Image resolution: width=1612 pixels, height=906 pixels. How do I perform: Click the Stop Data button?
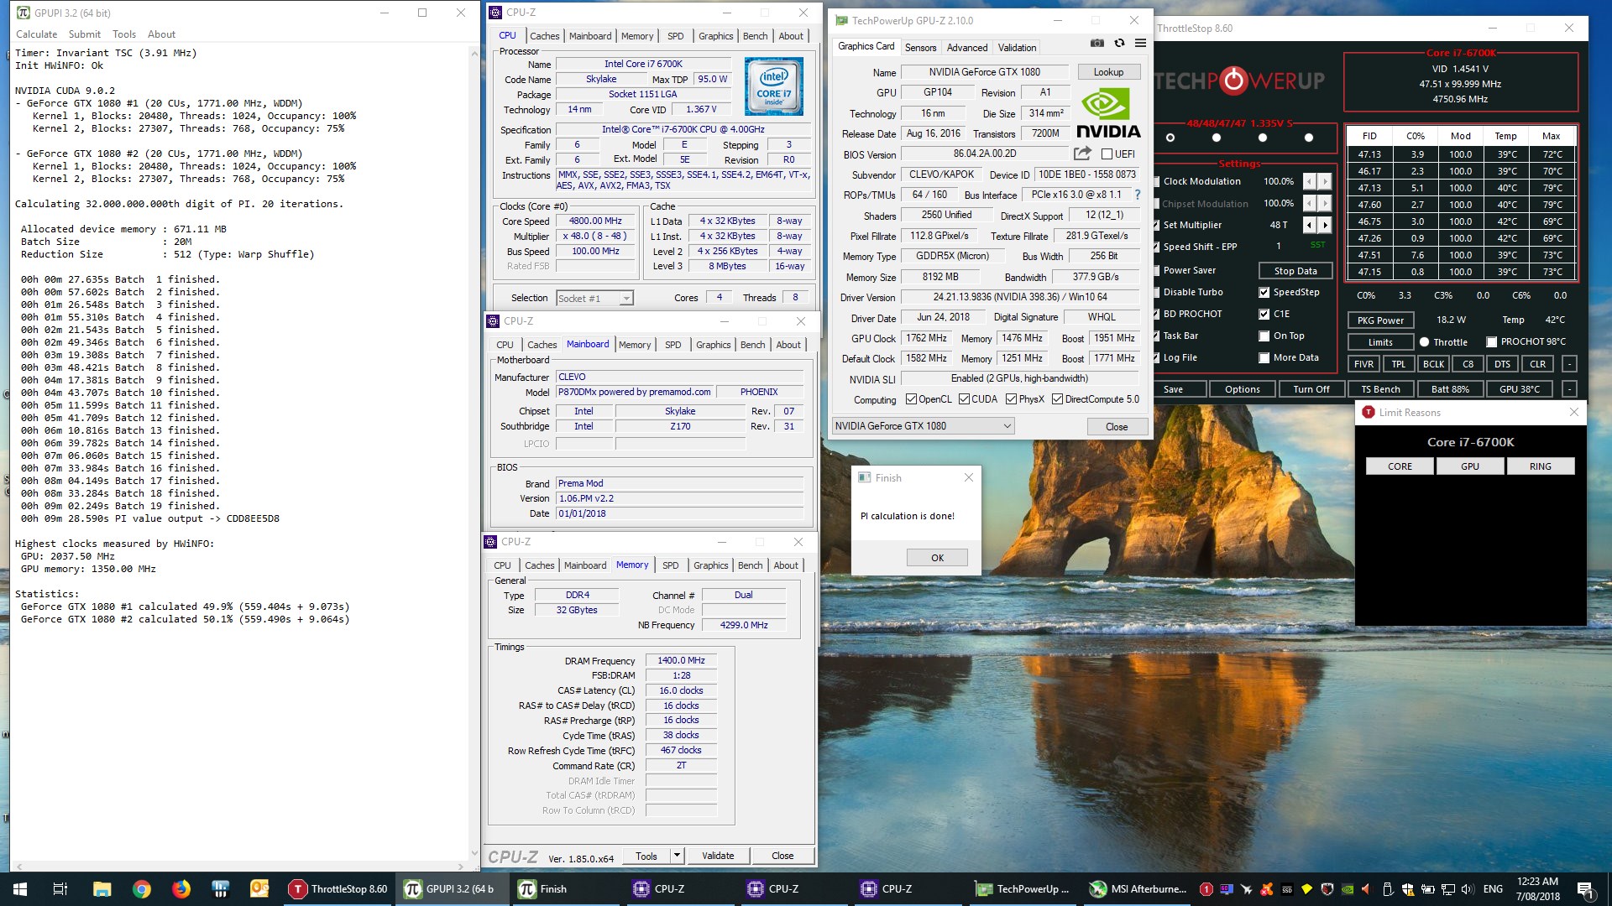(x=1295, y=271)
